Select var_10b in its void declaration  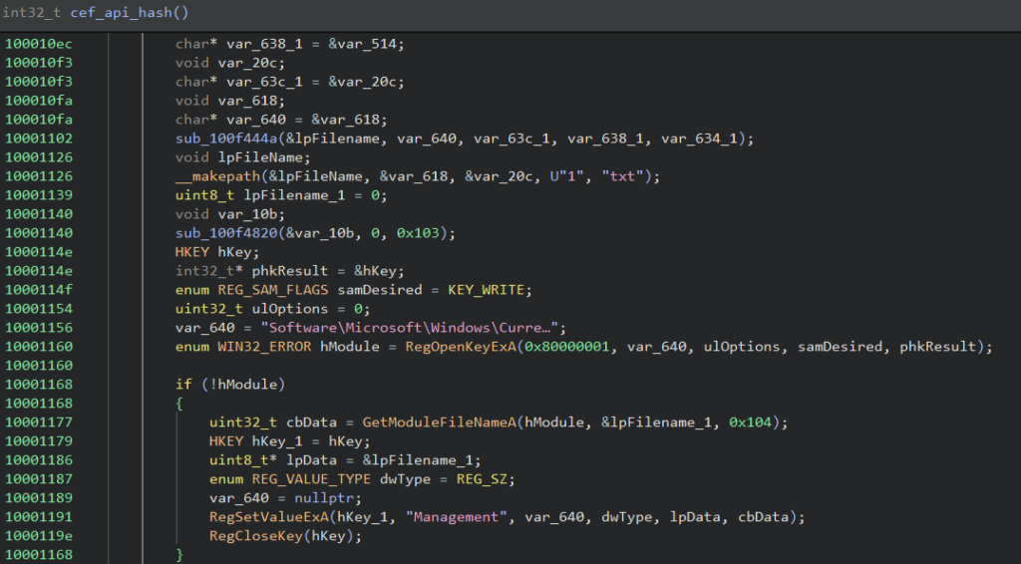click(247, 214)
